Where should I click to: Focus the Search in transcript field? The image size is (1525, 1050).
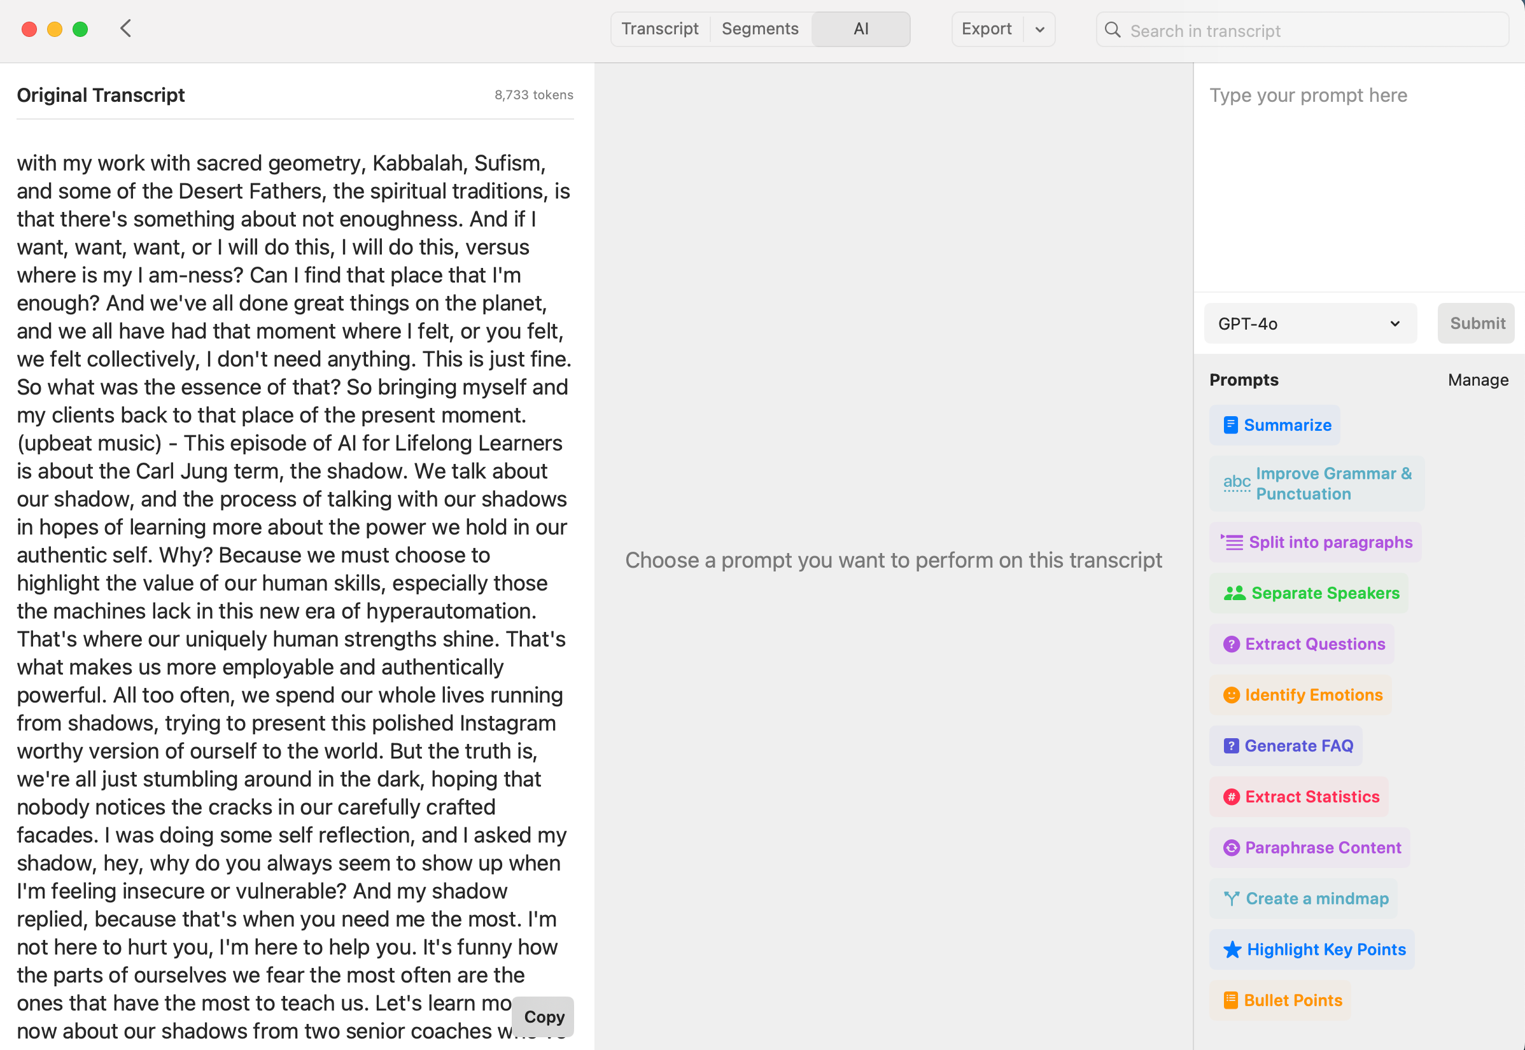click(x=1302, y=31)
